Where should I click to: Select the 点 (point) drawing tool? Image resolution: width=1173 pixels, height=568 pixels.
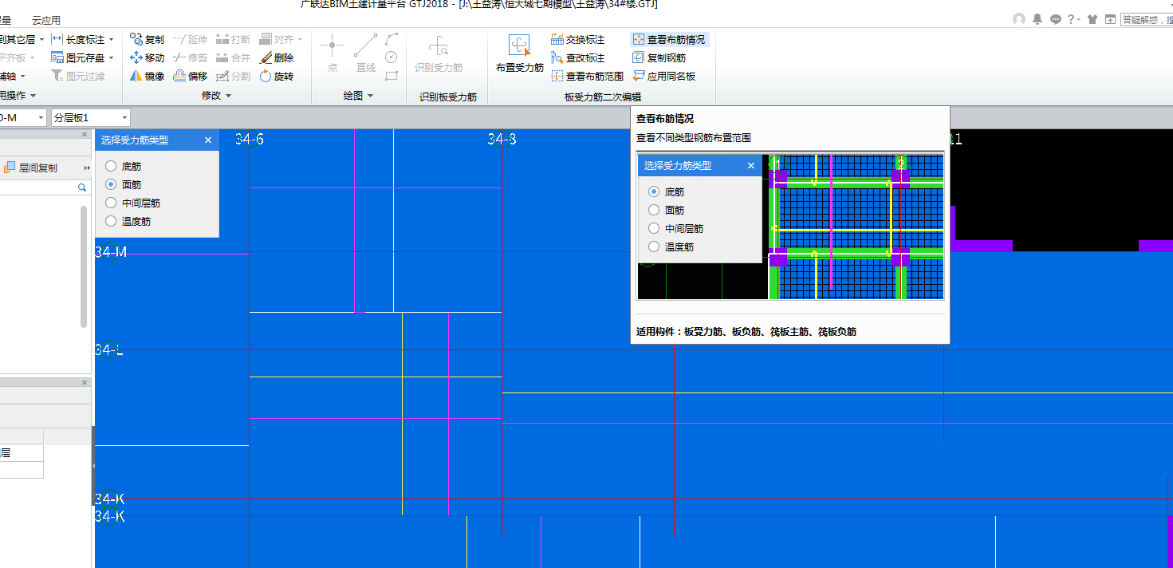click(x=333, y=53)
